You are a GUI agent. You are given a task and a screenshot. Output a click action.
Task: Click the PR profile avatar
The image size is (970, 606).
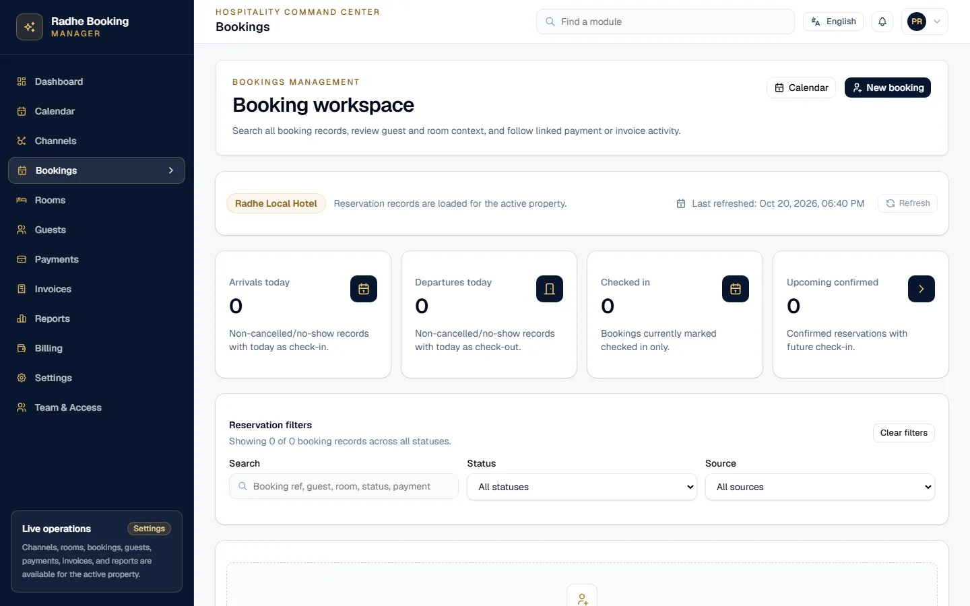click(917, 22)
